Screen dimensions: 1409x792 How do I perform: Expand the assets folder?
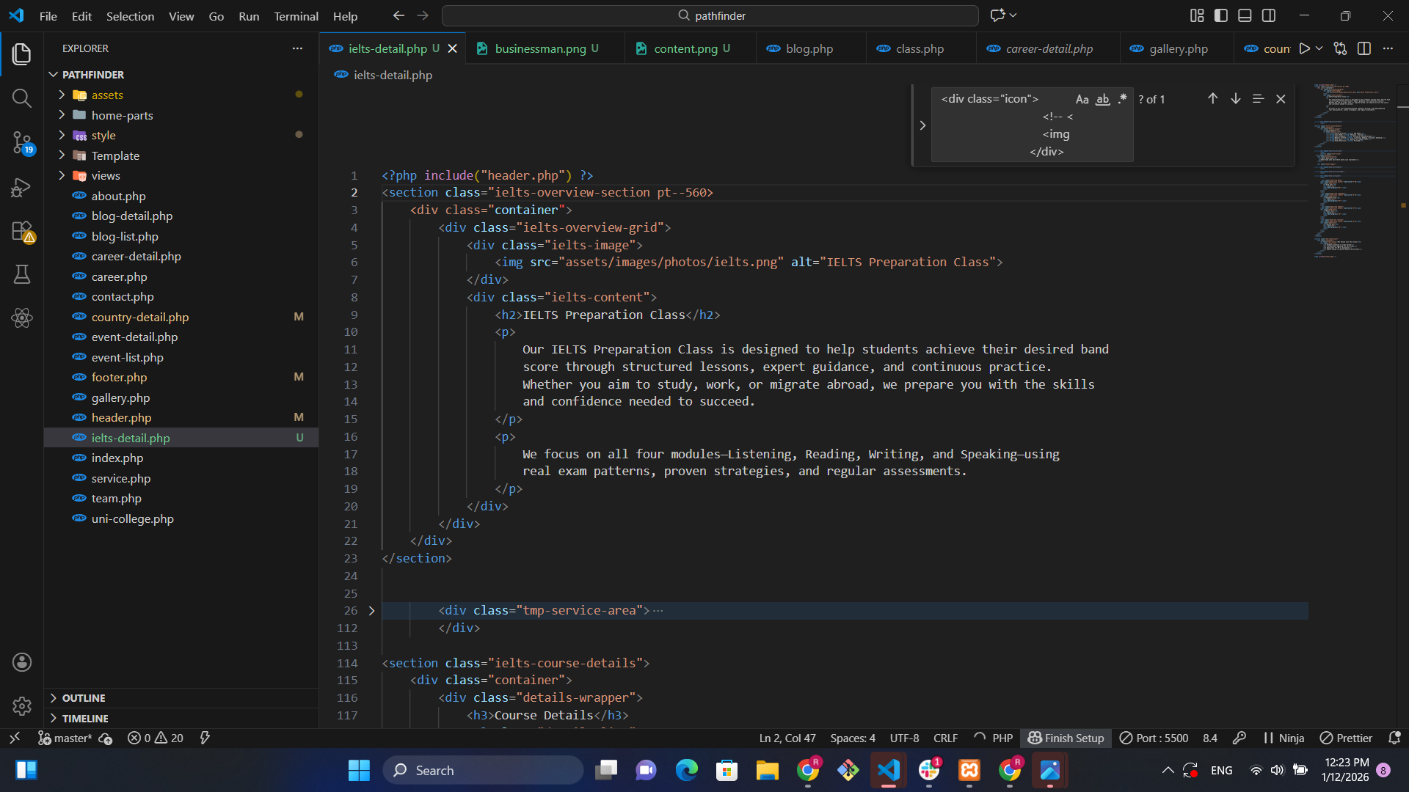pyautogui.click(x=107, y=95)
